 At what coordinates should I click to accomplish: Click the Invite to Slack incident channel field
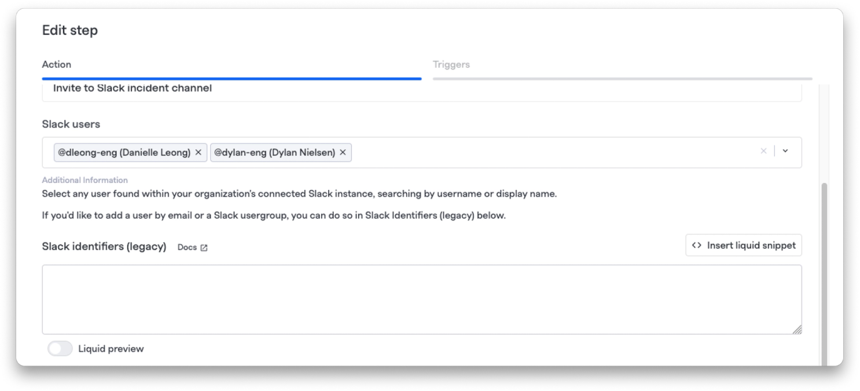click(x=422, y=92)
